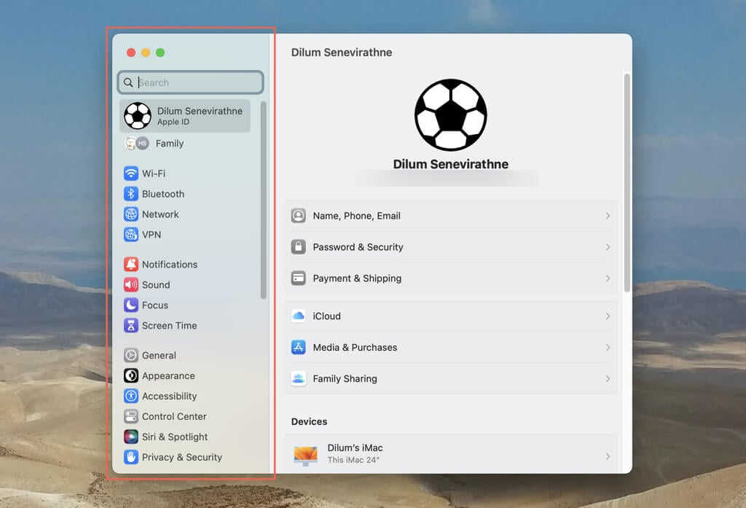This screenshot has width=746, height=508.
Task: Expand the Family Sharing chevron
Action: click(x=608, y=378)
